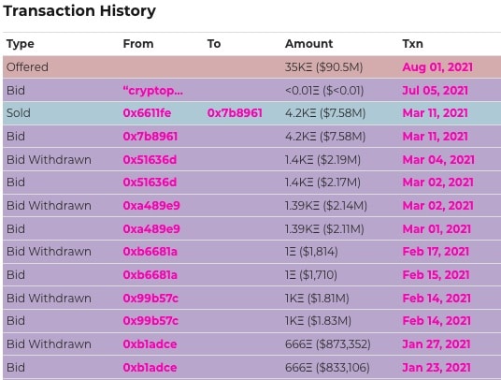Open the Mar 11, 2021 Sold transaction date

[435, 113]
